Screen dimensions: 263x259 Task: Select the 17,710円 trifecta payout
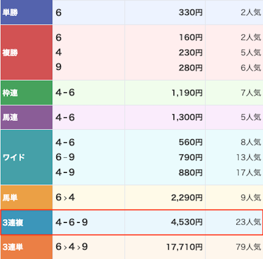[185, 247]
